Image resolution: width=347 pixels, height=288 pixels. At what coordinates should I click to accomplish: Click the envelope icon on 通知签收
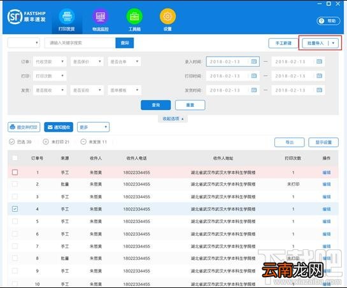[x=50, y=127]
